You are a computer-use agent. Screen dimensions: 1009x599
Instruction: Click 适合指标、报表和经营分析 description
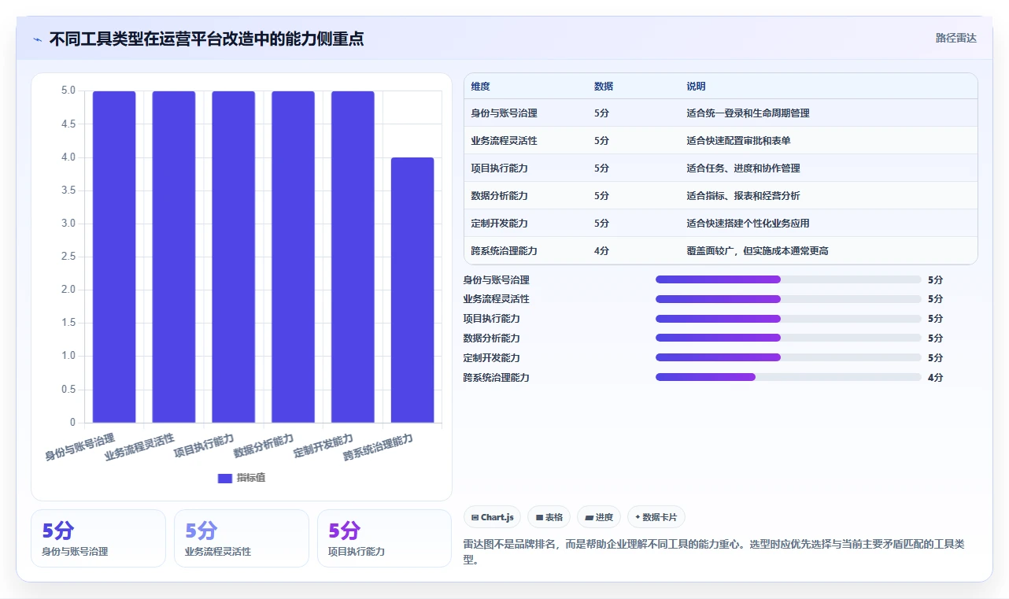[743, 196]
